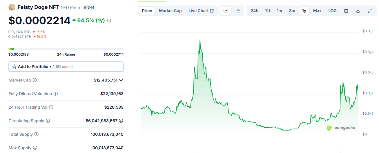Image resolution: width=379 pixels, height=153 pixels.
Task: Select 1m time range
Action: point(279,11)
